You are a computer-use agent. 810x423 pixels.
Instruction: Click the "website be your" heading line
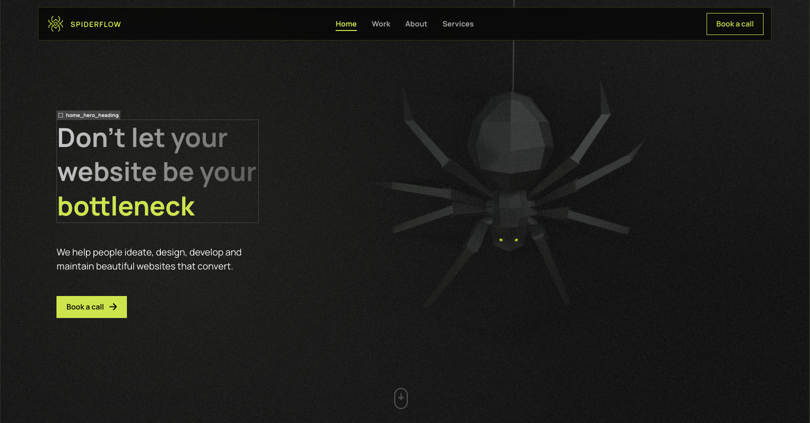(156, 172)
